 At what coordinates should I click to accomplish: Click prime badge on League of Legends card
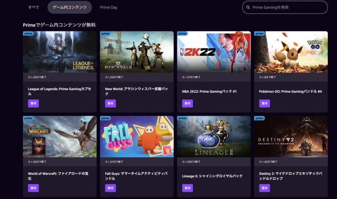(28, 34)
